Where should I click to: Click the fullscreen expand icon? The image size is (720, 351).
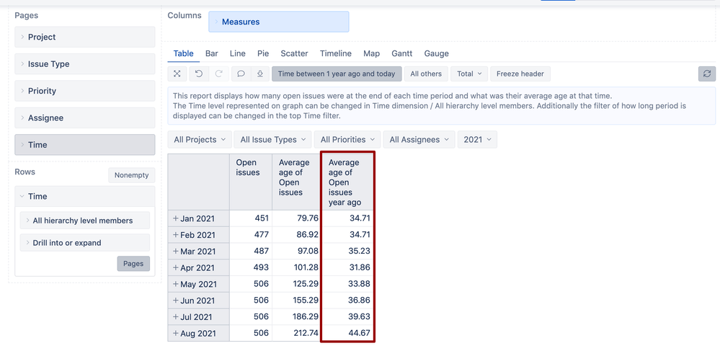click(x=177, y=74)
